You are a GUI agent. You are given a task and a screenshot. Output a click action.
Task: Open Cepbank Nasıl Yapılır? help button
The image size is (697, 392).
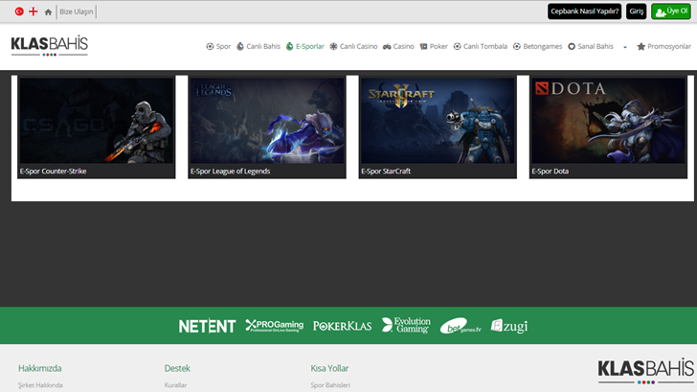click(x=585, y=12)
